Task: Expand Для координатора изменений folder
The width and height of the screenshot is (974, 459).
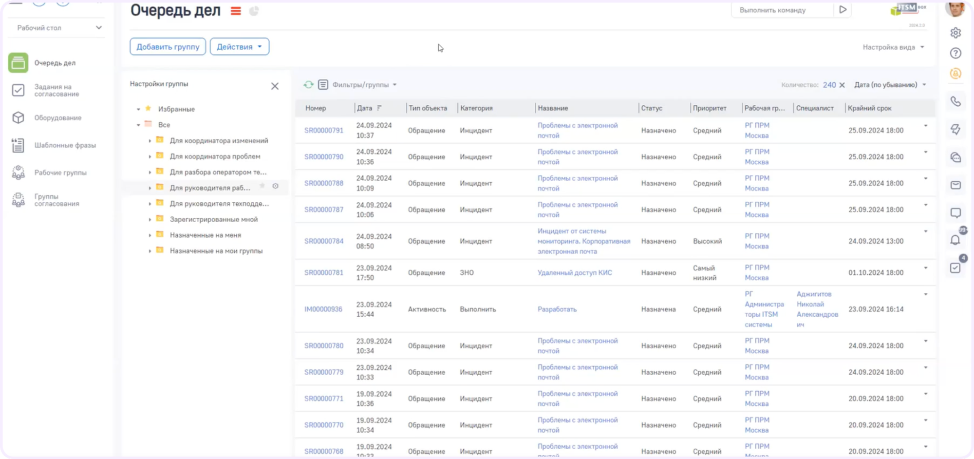Action: pos(150,141)
